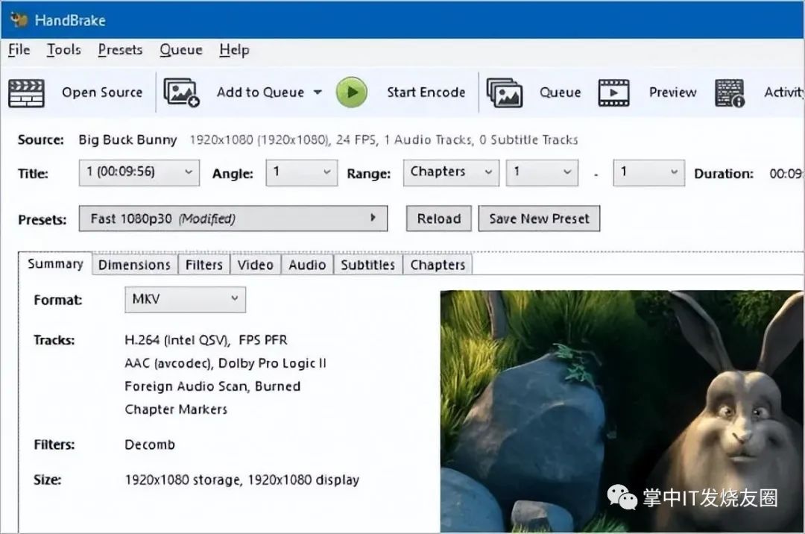805x534 pixels.
Task: Open the Presets menu
Action: click(120, 50)
